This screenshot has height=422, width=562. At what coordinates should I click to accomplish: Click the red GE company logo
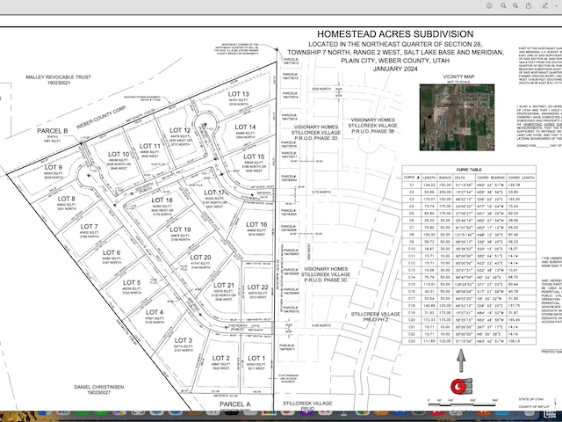(461, 387)
